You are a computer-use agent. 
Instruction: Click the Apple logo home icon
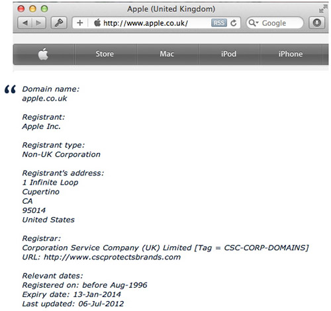click(x=43, y=54)
